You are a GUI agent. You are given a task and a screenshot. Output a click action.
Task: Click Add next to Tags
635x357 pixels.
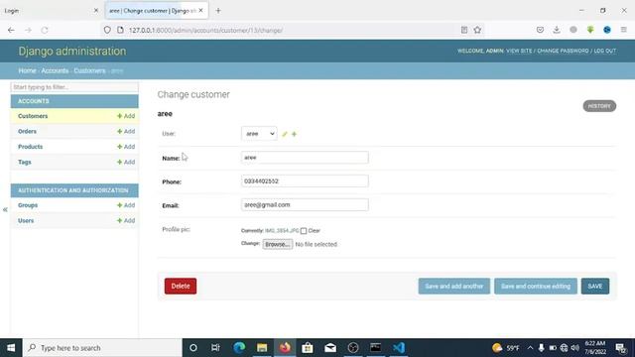coord(126,163)
